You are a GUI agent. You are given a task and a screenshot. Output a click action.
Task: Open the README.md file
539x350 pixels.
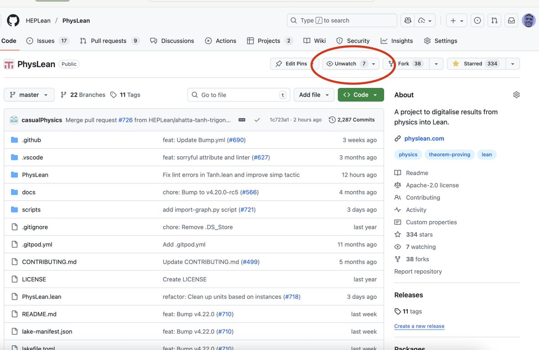(x=39, y=314)
